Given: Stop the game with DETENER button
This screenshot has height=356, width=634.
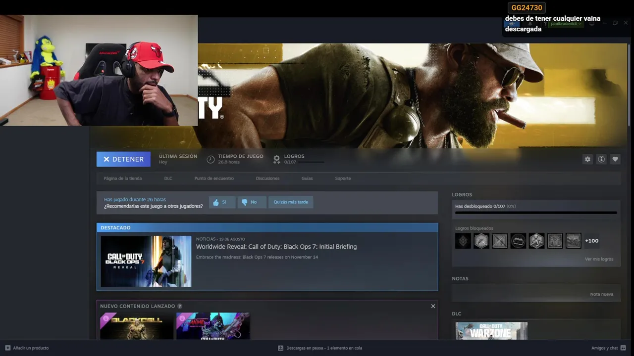Looking at the screenshot, I should (123, 159).
